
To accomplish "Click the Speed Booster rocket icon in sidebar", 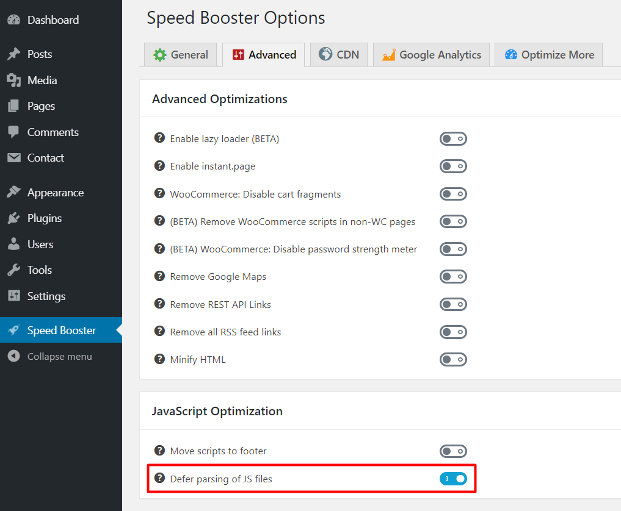I will pos(13,331).
